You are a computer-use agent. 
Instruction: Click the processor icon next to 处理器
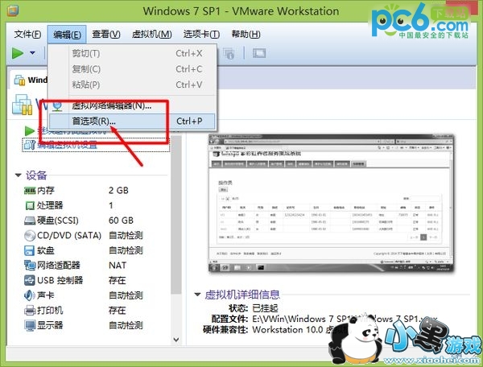(30, 205)
